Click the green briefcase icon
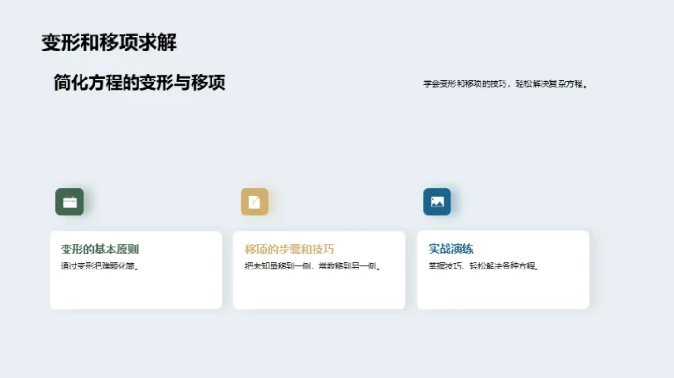The image size is (674, 378). pos(69,202)
